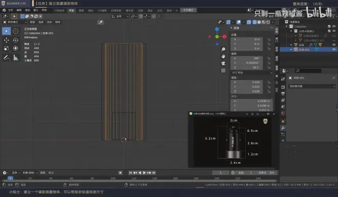Open shading options dropdown arrow

pos(272,22)
